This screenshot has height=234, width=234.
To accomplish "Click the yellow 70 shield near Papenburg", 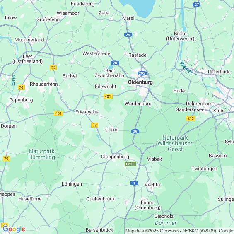I will 21,87.
